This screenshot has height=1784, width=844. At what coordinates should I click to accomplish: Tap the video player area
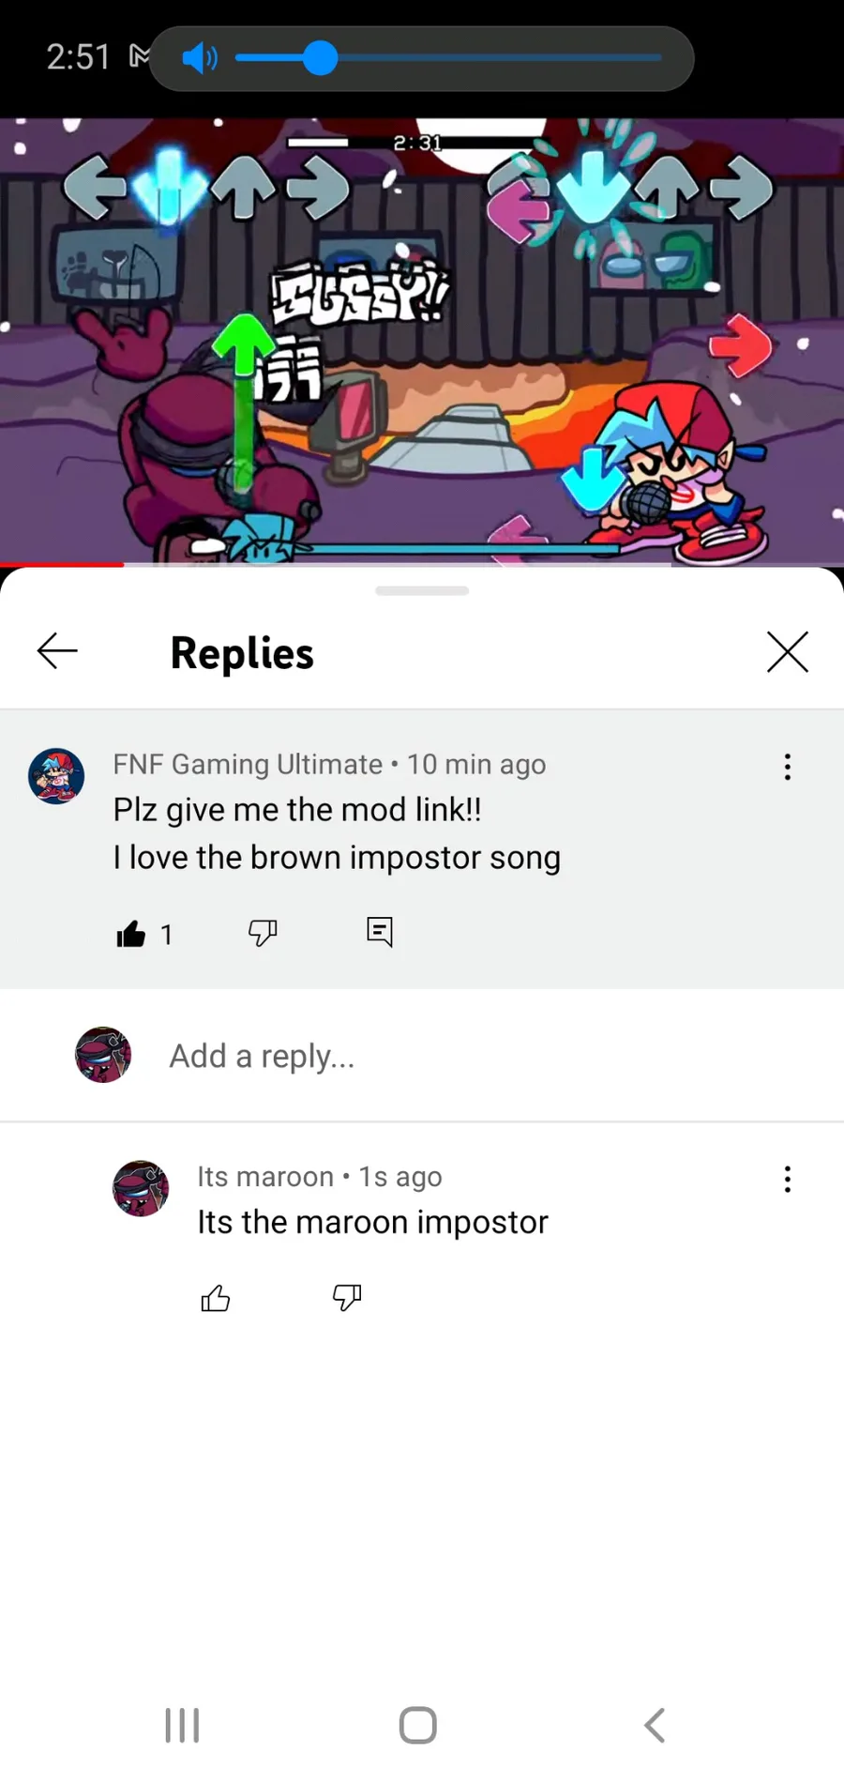pyautogui.click(x=422, y=342)
